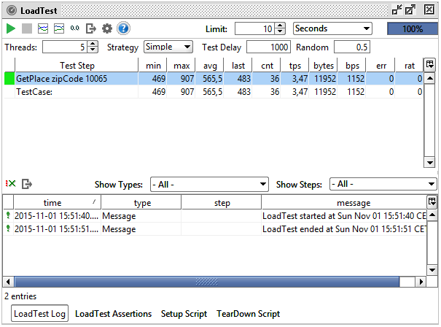This screenshot has height=327, width=441.
Task: Click the message column header in log
Action: coord(344,202)
